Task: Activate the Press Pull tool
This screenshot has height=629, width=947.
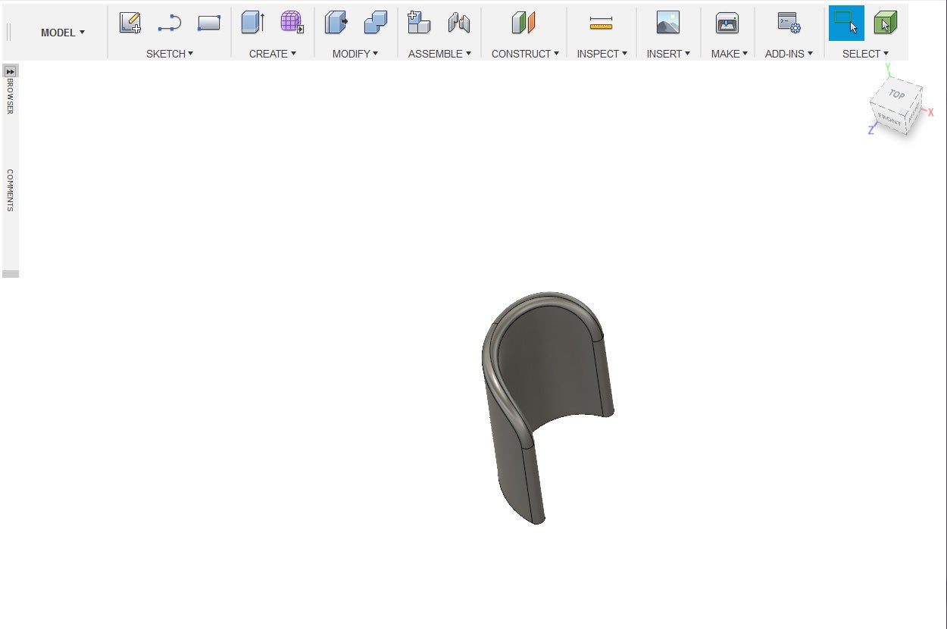Action: click(336, 23)
